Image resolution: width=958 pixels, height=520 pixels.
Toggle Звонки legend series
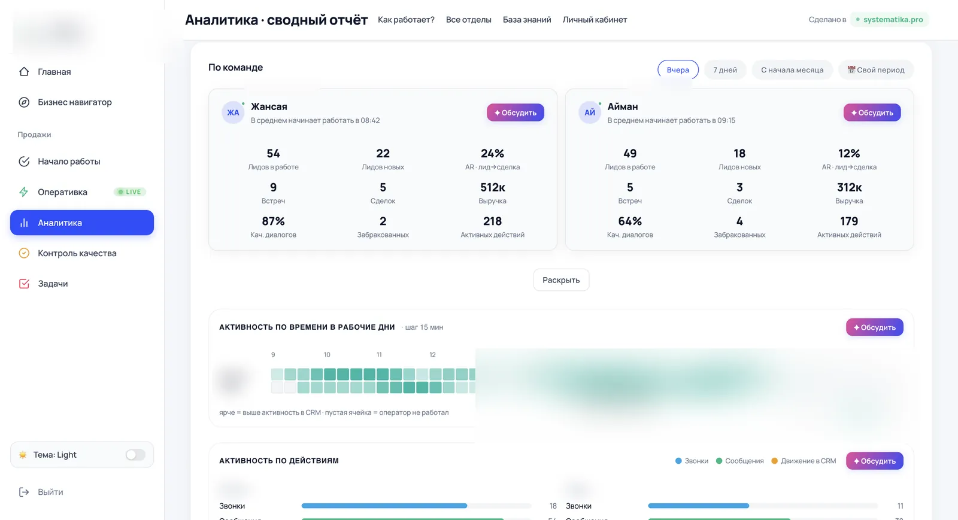[x=692, y=461]
